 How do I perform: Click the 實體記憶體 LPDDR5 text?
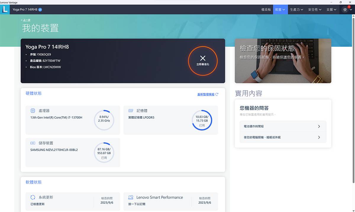click(141, 118)
